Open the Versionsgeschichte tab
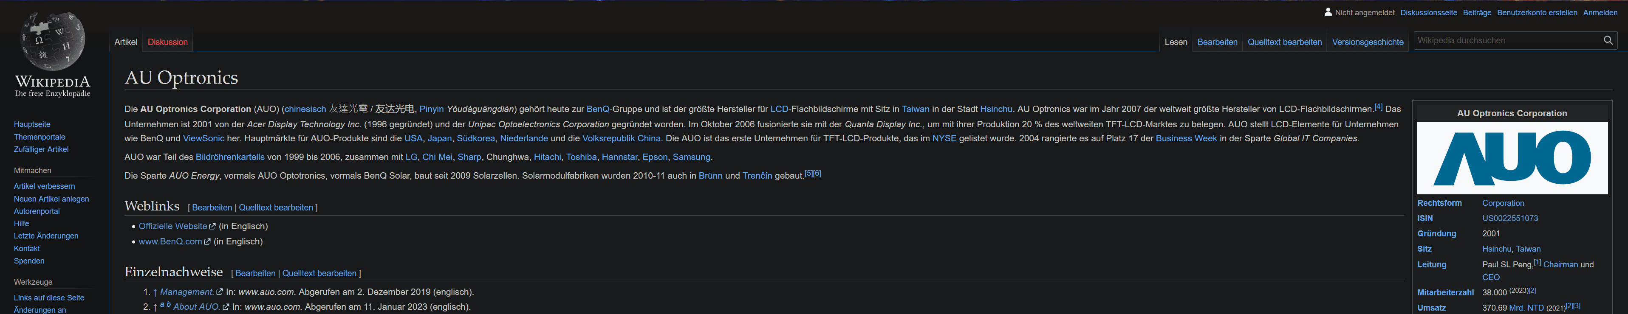Viewport: 1628px width, 314px height. (1368, 42)
